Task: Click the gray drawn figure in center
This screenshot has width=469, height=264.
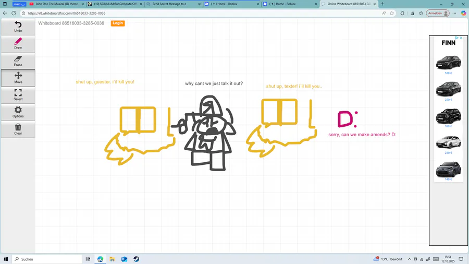Action: 207,133
